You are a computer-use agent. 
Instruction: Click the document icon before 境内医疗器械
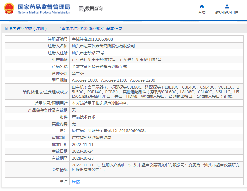pos(7,29)
